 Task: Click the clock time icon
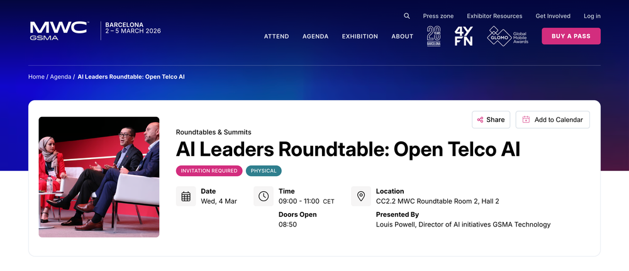click(264, 196)
